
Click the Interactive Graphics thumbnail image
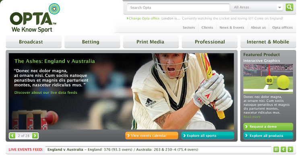(x=268, y=79)
